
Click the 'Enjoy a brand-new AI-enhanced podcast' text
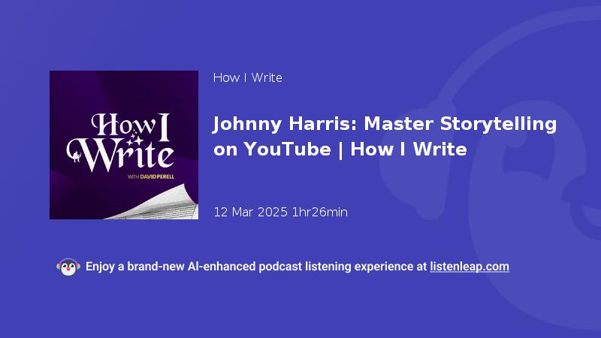[x=194, y=267]
